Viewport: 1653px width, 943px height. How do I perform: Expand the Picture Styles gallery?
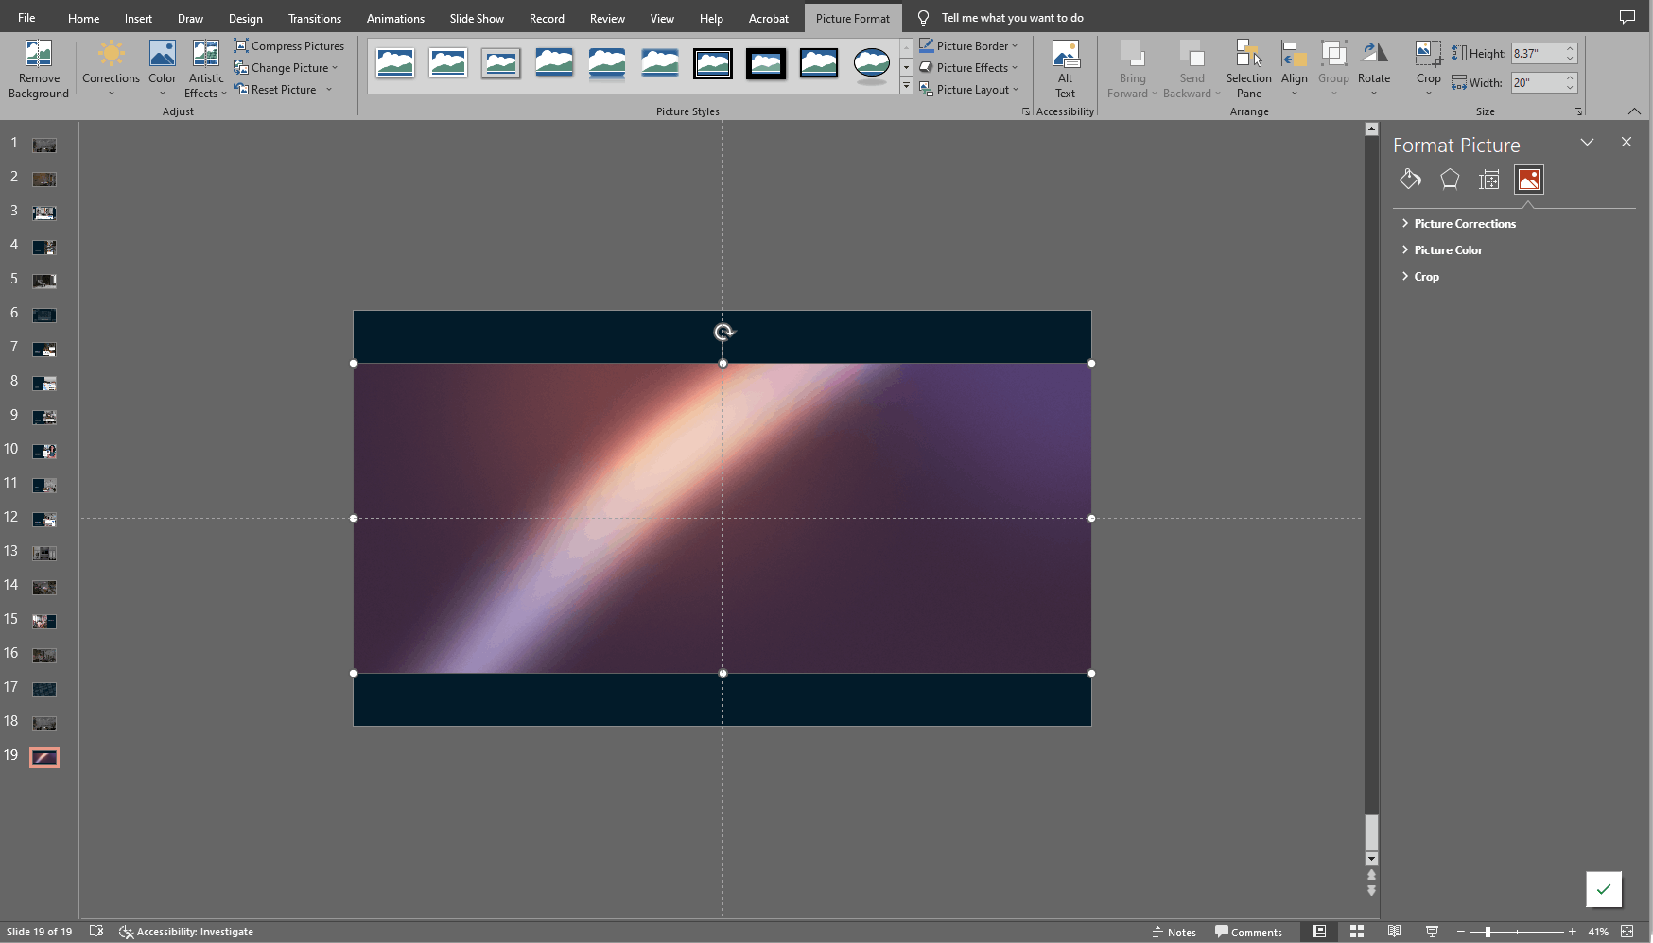[x=906, y=87]
